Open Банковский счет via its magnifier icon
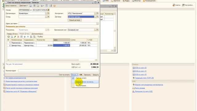The height and width of the screenshot is (111, 197). 98,30
